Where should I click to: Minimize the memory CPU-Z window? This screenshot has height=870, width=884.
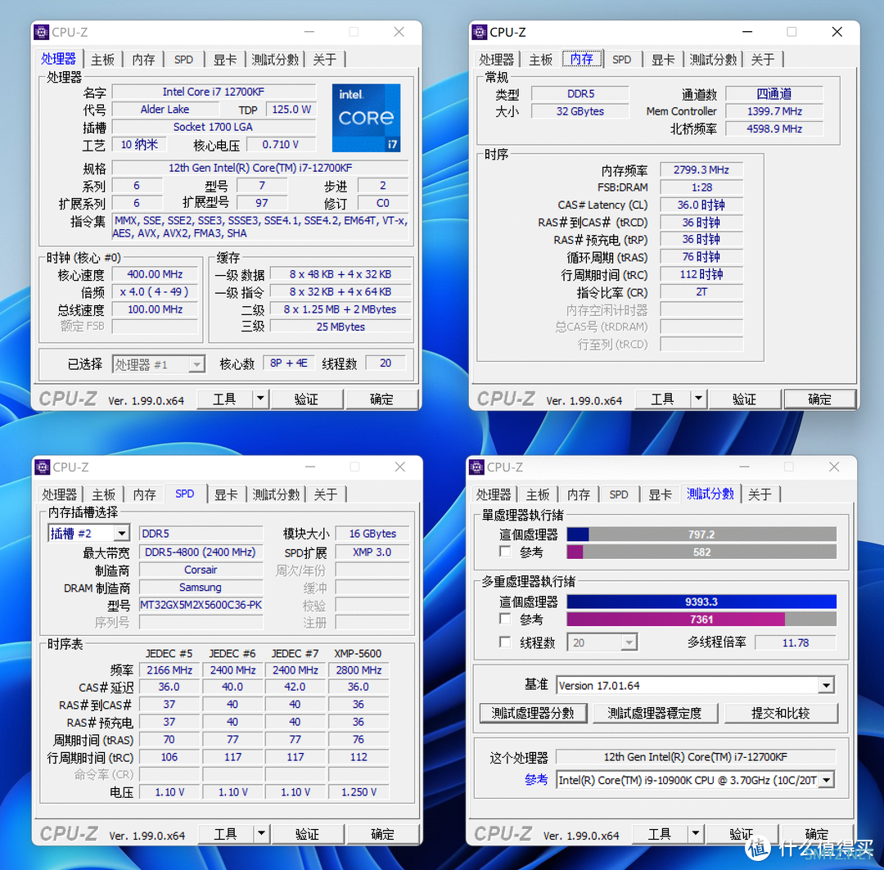pos(747,32)
